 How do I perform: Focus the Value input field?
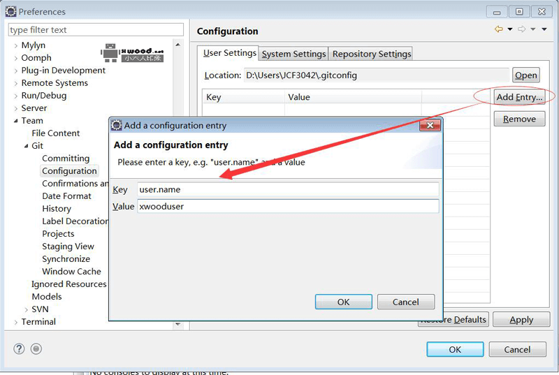[x=288, y=206]
